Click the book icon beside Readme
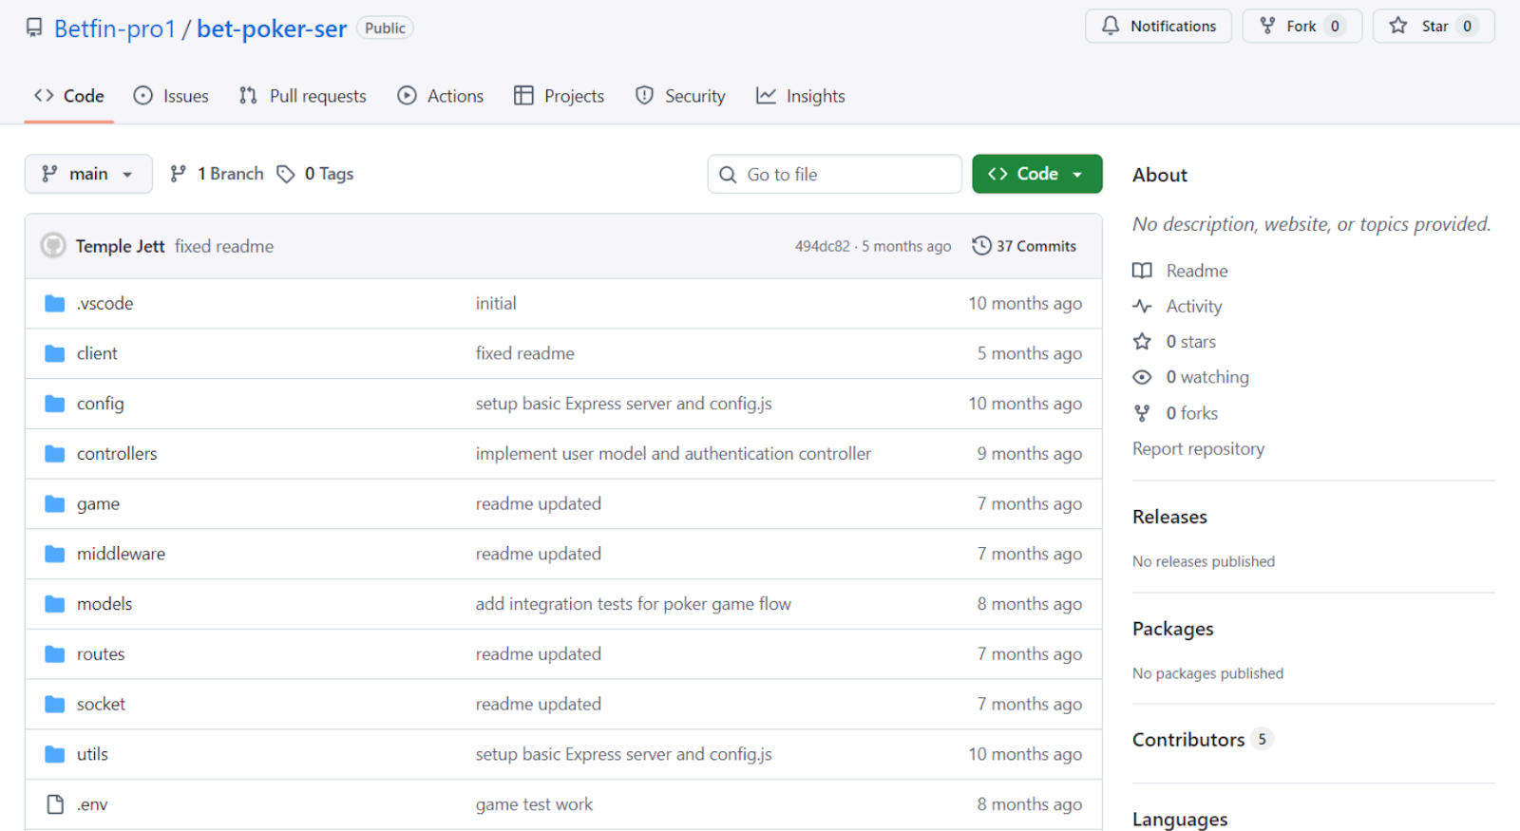Image resolution: width=1520 pixels, height=831 pixels. (1142, 271)
